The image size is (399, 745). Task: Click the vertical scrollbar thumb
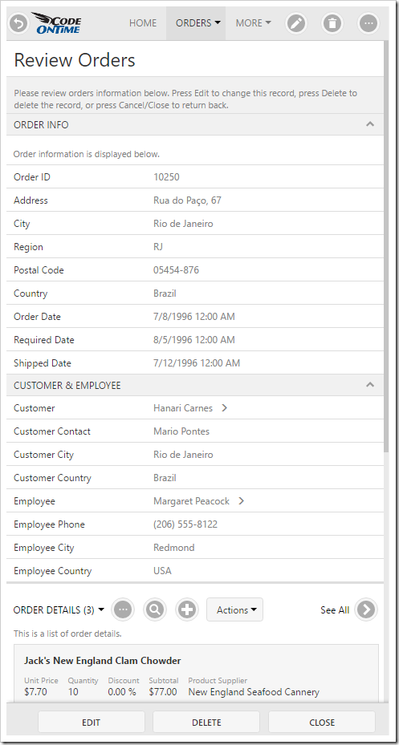pos(387,246)
